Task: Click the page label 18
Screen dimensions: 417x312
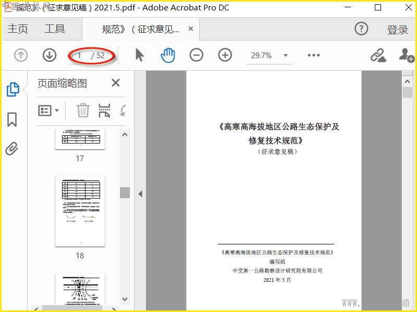Action: tap(80, 255)
